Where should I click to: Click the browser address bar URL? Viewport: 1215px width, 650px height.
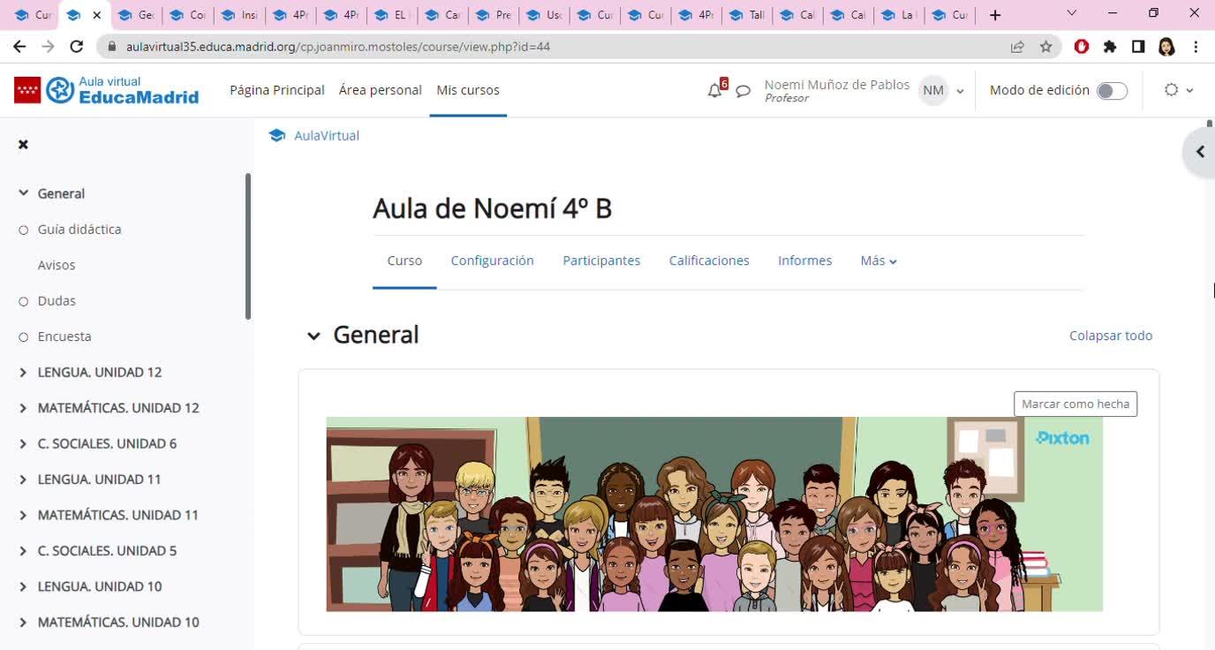(x=338, y=47)
